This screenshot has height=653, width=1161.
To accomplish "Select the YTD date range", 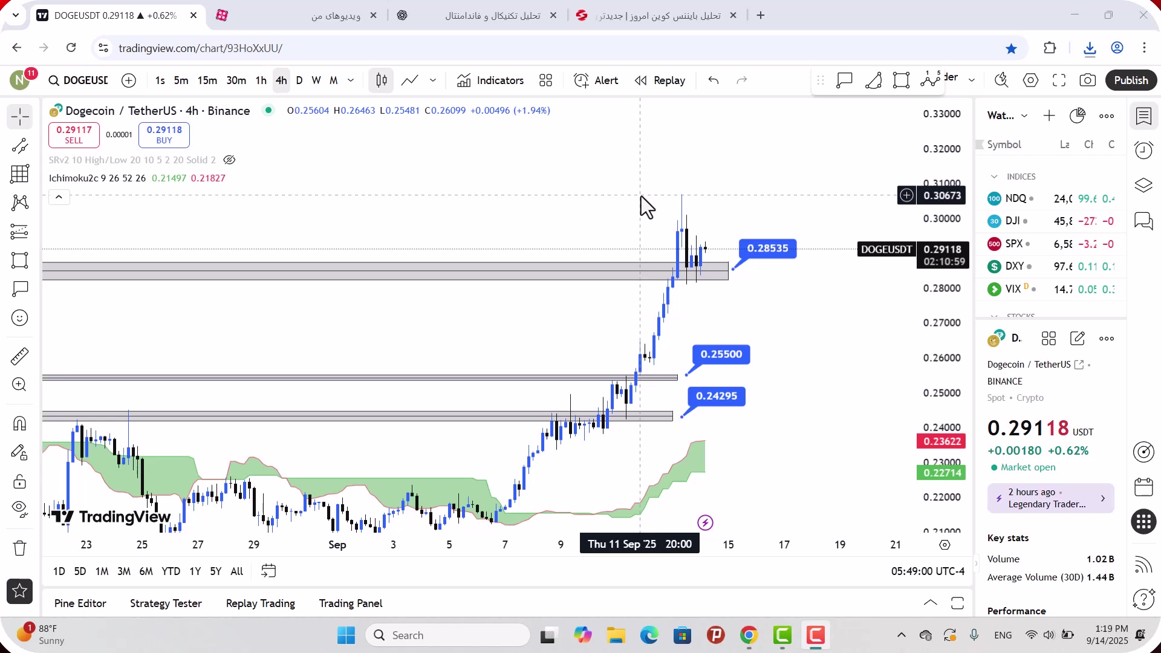I will pos(171,571).
